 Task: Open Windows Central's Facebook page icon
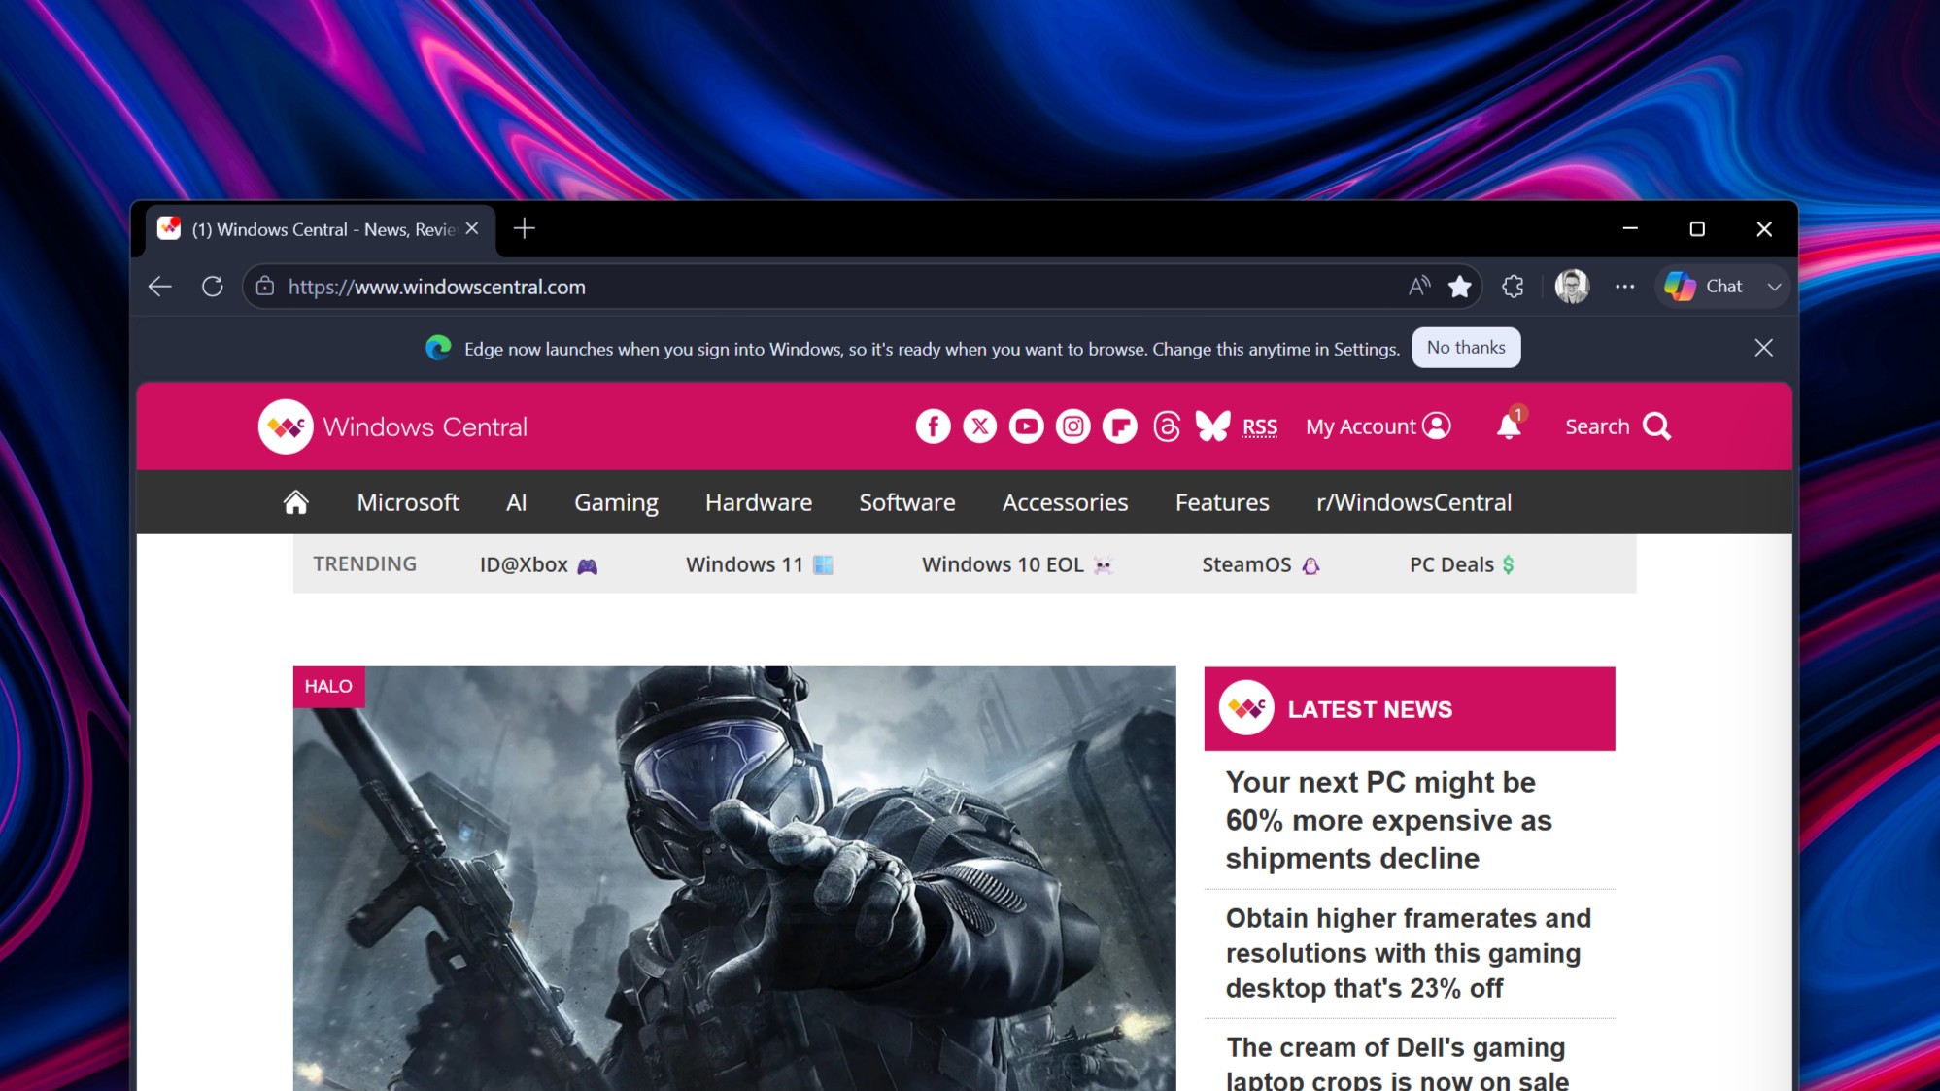pos(933,426)
